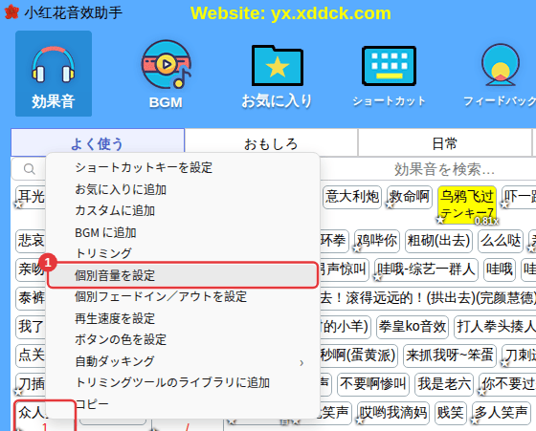Play the 点关 sound effect
Viewport: 536px width, 431px height.
click(31, 356)
